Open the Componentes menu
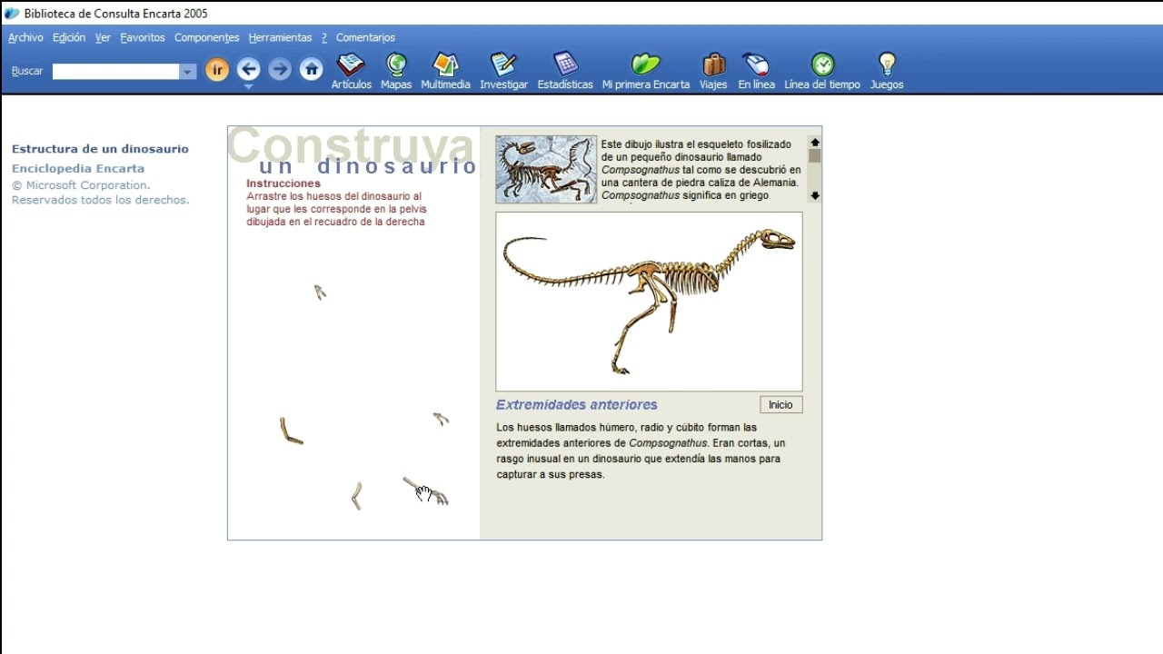The image size is (1163, 654). tap(207, 37)
